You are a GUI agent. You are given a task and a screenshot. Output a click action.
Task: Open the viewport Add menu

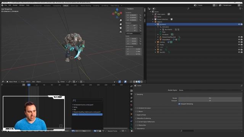[x=33, y=82]
